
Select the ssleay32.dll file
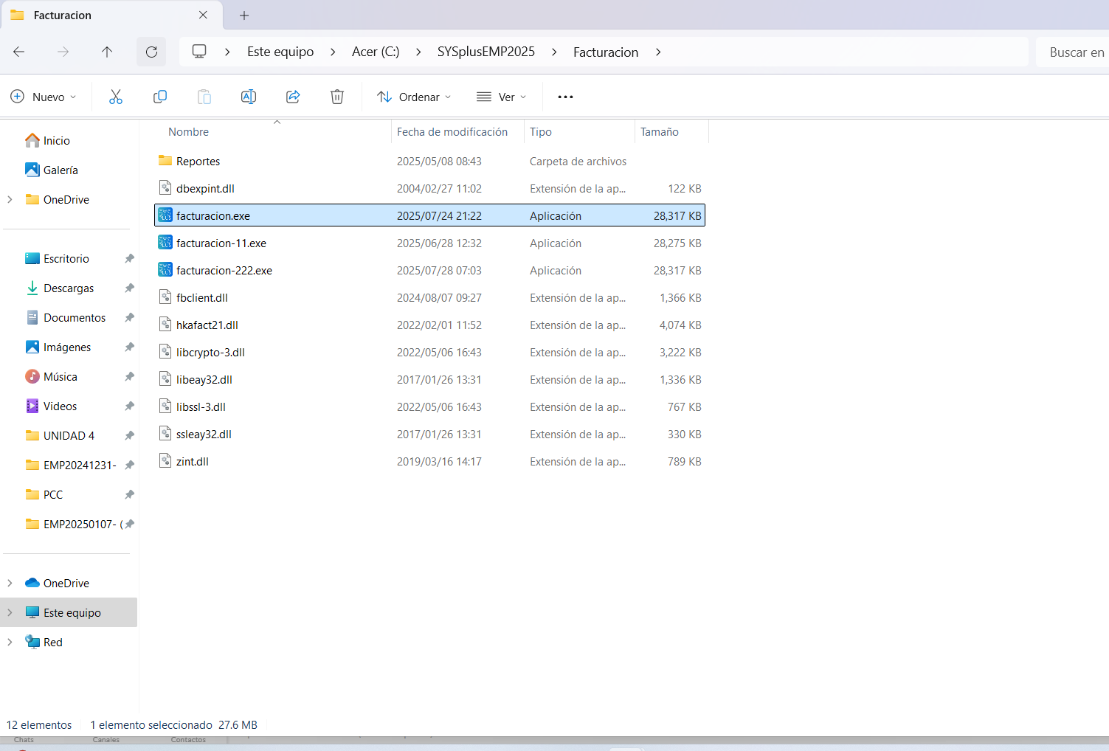tap(429, 434)
